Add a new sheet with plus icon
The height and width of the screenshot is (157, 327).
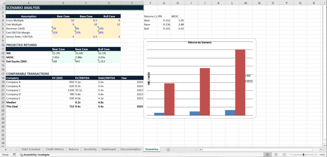pyautogui.click(x=168, y=149)
